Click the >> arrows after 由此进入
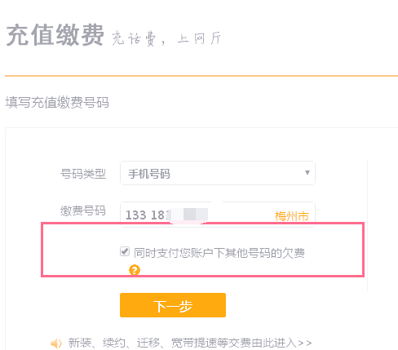 (x=305, y=343)
